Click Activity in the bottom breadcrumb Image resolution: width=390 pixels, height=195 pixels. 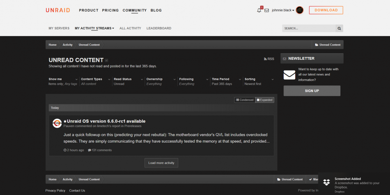click(x=67, y=179)
